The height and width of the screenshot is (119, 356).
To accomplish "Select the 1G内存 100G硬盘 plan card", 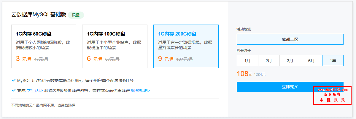I will (115, 46).
